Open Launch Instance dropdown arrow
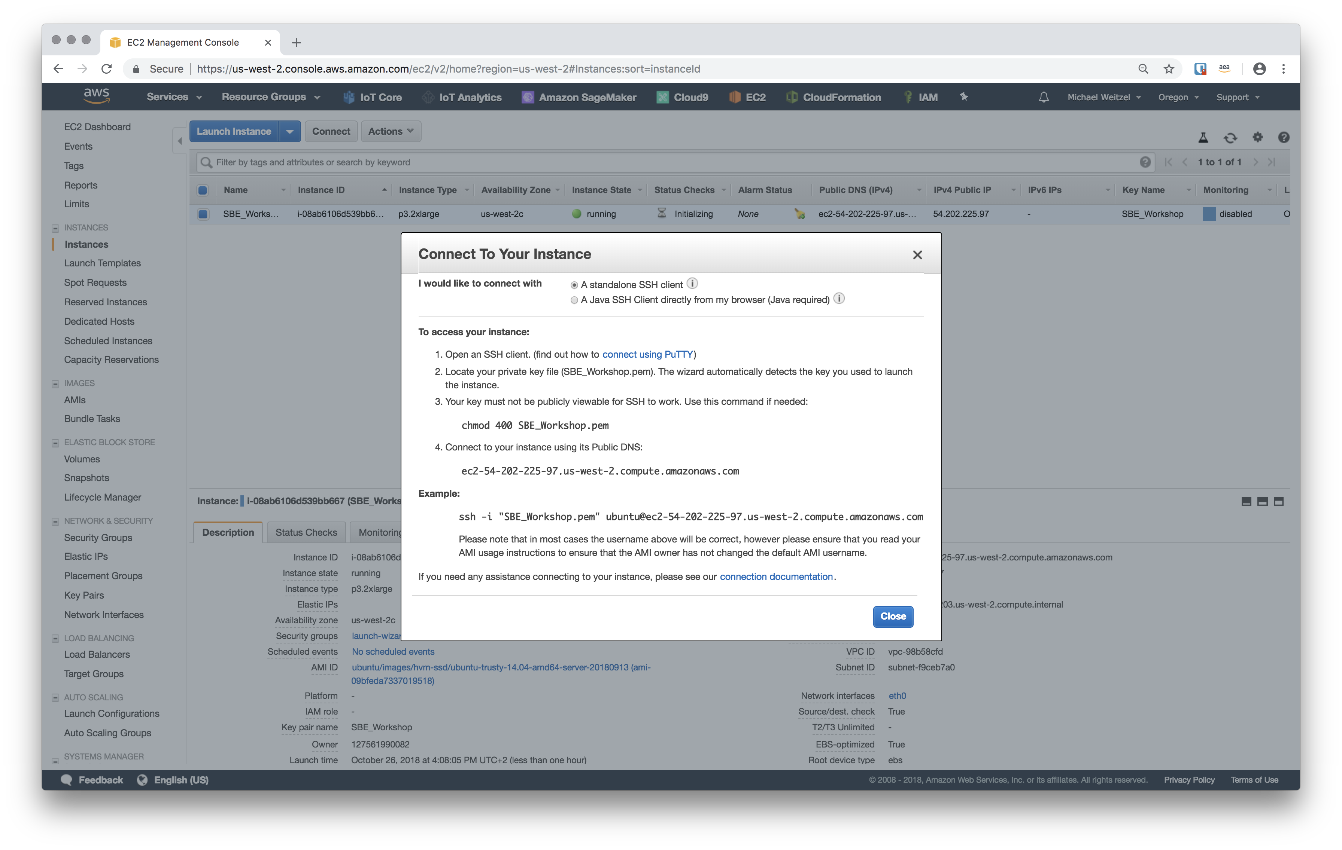Screen dimensions: 1342x850 click(290, 131)
